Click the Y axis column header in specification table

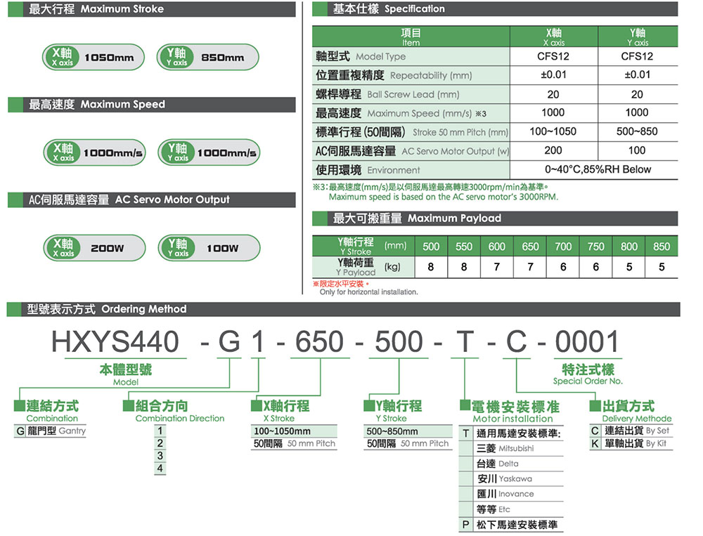tap(638, 37)
